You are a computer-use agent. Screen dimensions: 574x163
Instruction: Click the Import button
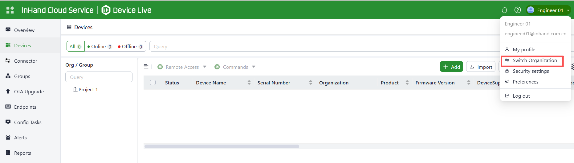[x=481, y=67]
